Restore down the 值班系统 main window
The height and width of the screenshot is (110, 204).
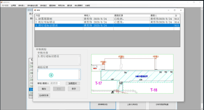coord(194,2)
